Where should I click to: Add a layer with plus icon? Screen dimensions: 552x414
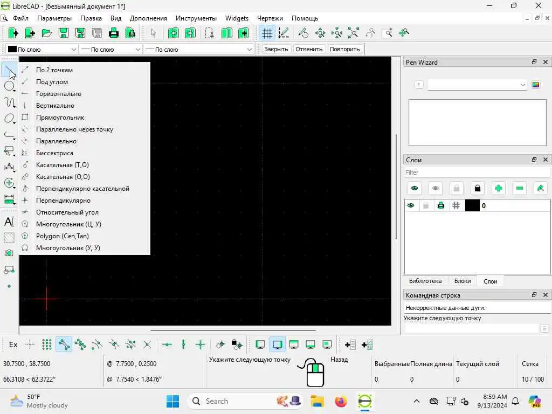[499, 188]
